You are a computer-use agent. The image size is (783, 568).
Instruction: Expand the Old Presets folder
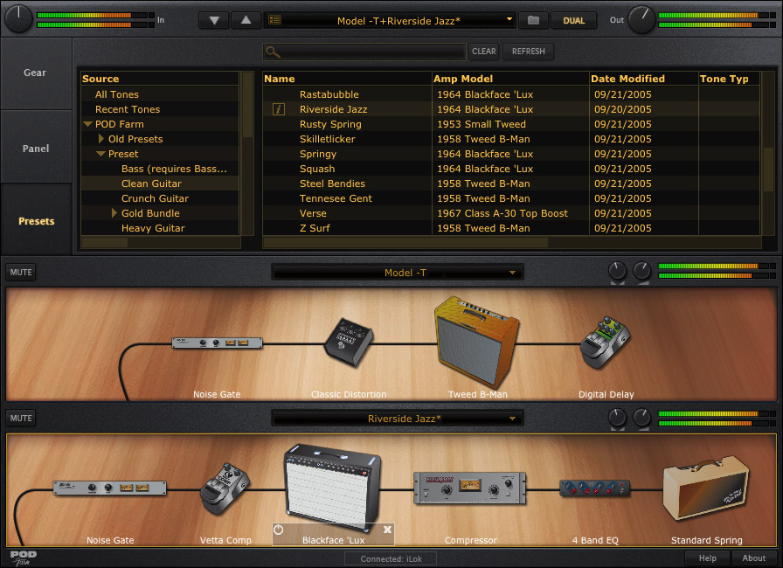point(100,139)
